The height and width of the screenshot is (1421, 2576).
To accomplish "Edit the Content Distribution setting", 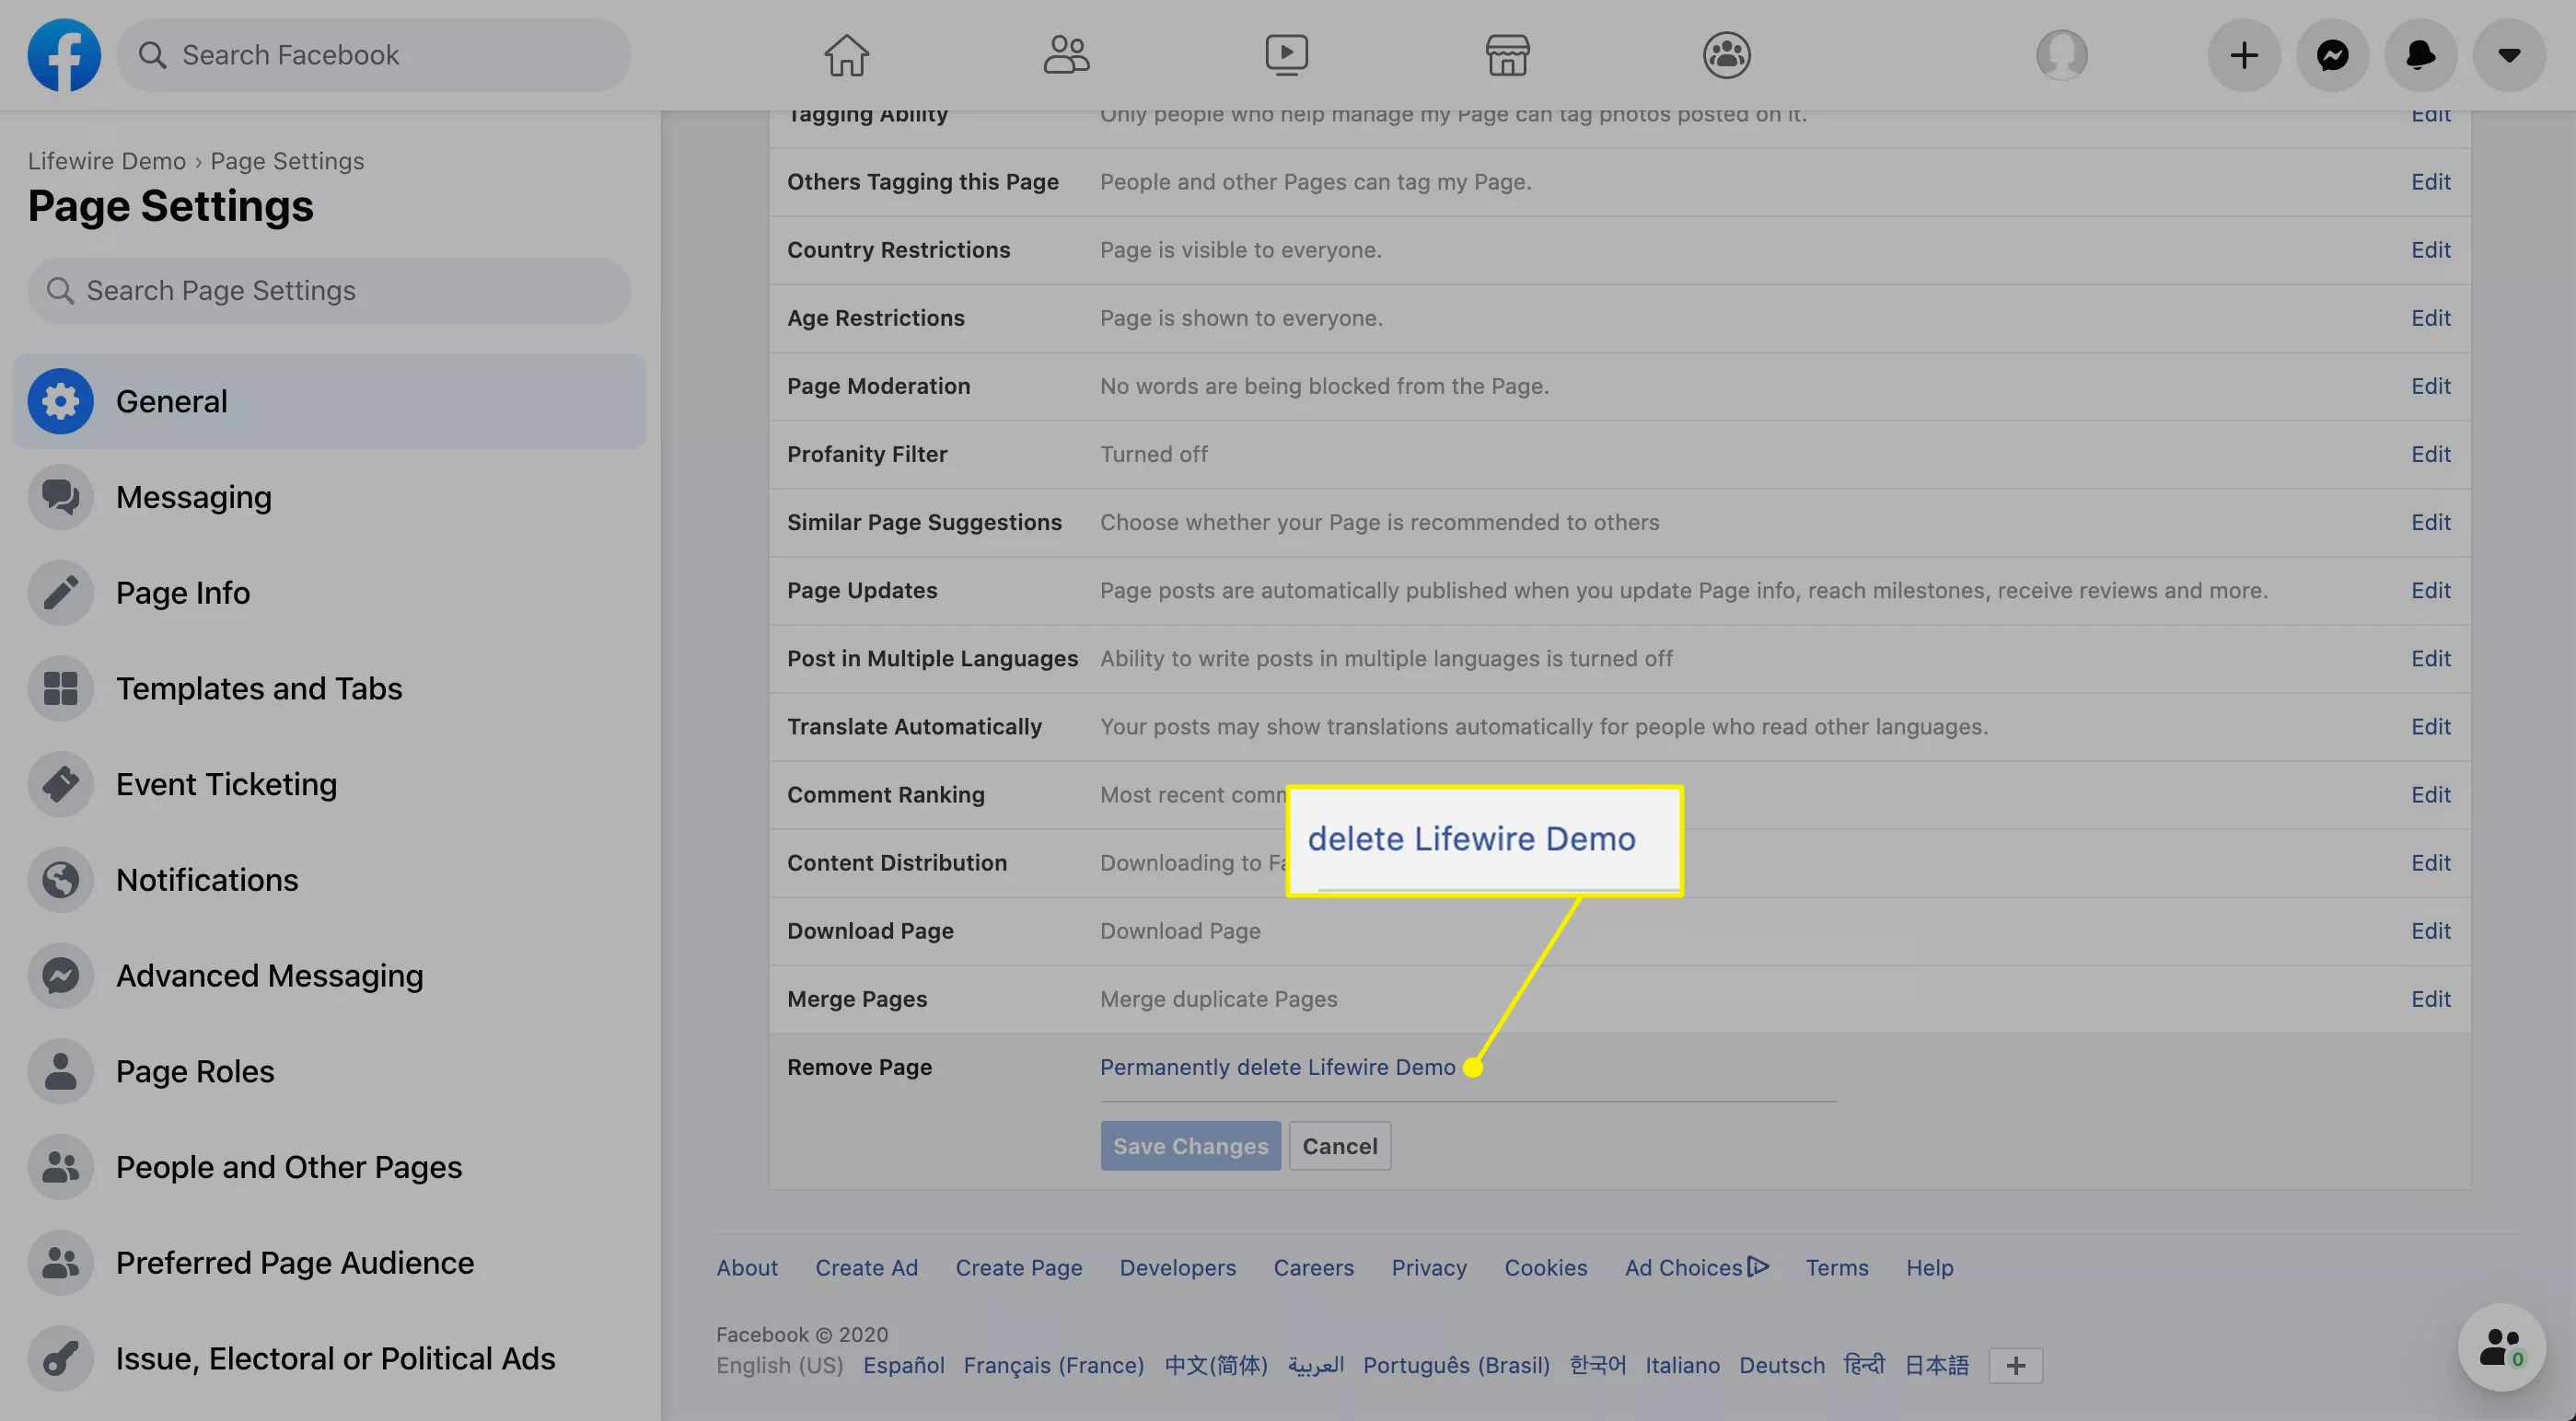I will (2430, 862).
